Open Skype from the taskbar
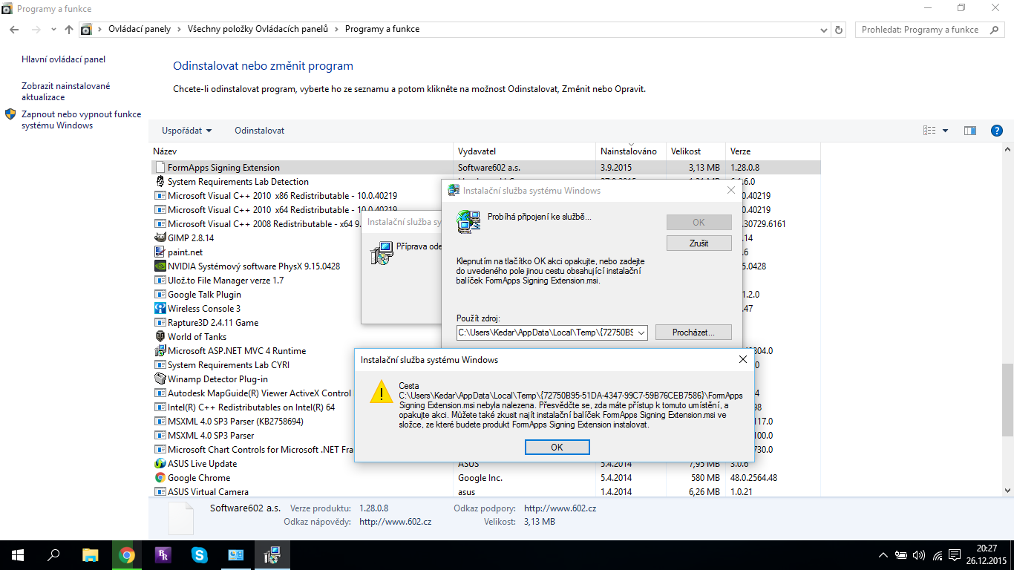Screen dimensions: 1014x570 click(x=199, y=555)
